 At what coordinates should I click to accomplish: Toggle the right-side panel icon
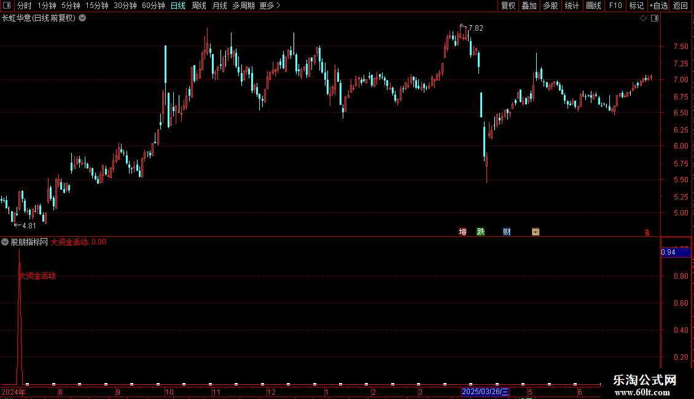click(x=655, y=18)
